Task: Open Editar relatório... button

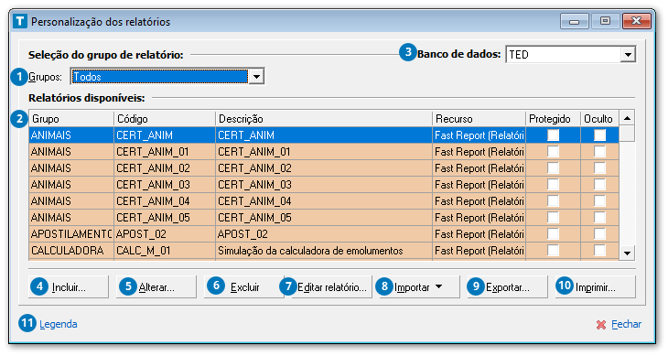Action: [x=332, y=287]
